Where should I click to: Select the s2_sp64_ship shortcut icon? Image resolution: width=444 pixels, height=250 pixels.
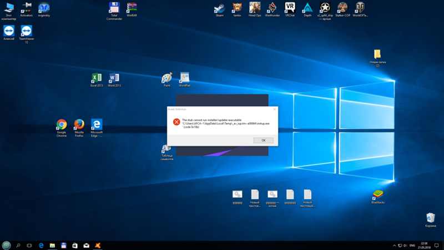tap(325, 11)
